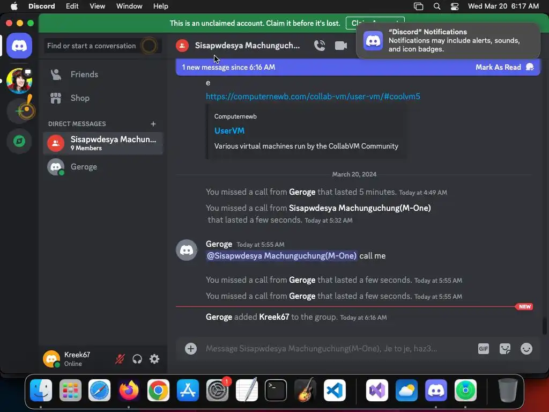Click the plus attach button in message box
Screen dimensions: 549x412
(x=190, y=349)
